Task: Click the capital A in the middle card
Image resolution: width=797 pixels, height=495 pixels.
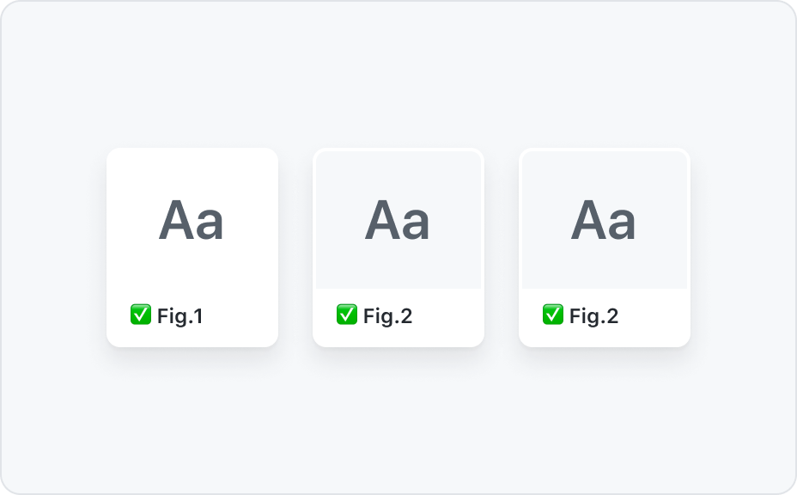Action: pos(381,220)
